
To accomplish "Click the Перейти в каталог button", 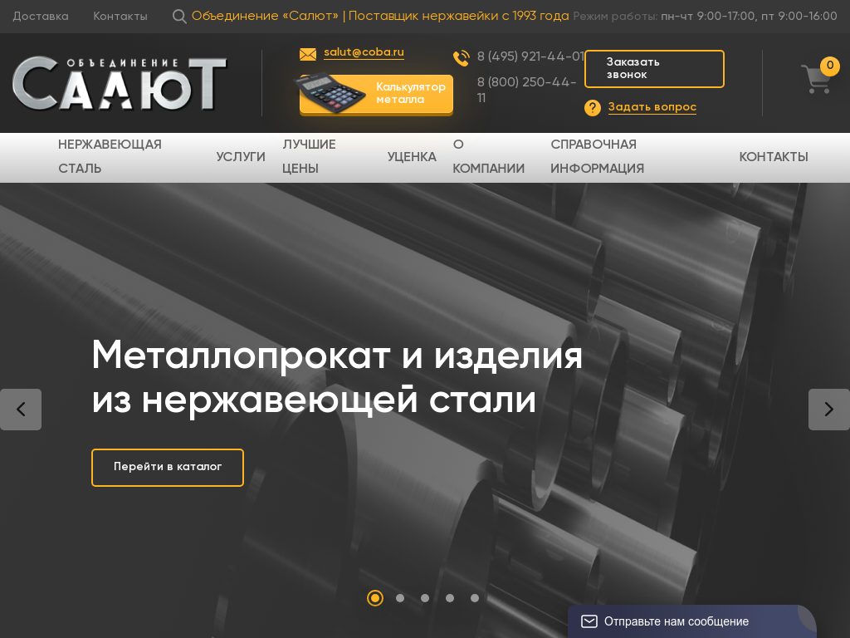I will [168, 468].
